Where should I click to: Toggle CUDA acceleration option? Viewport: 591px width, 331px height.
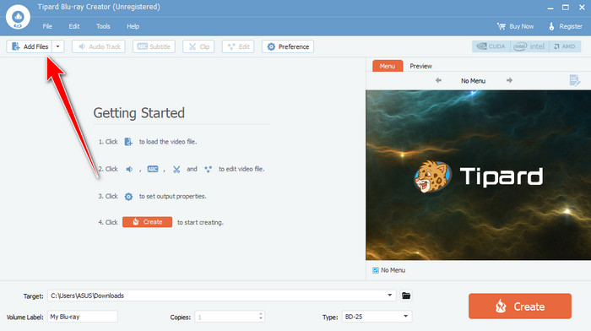(491, 46)
